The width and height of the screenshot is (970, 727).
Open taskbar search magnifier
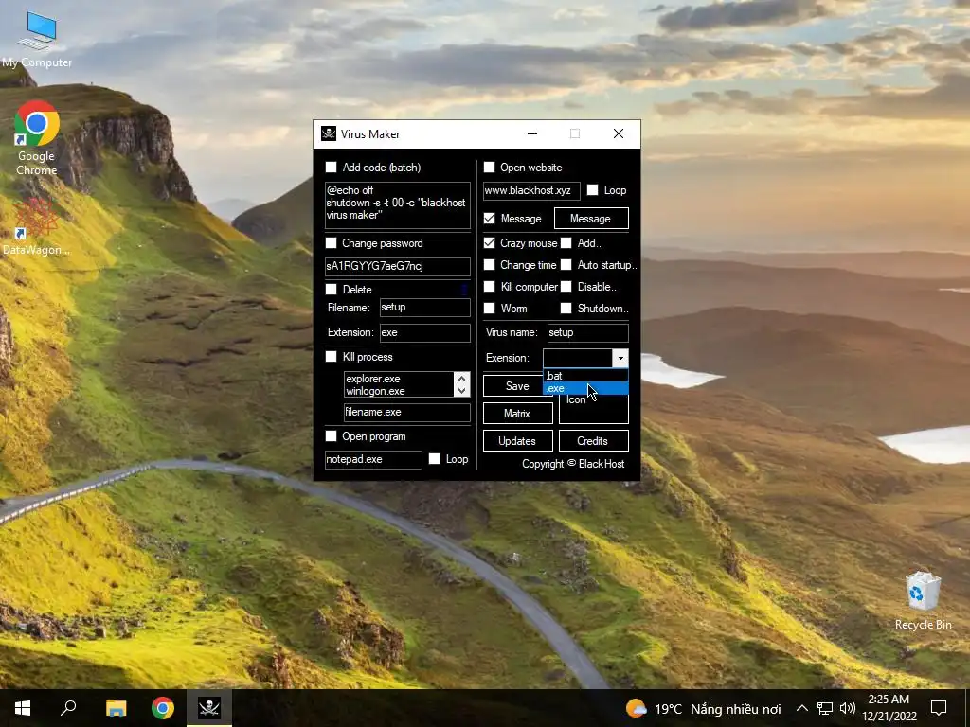coord(68,708)
